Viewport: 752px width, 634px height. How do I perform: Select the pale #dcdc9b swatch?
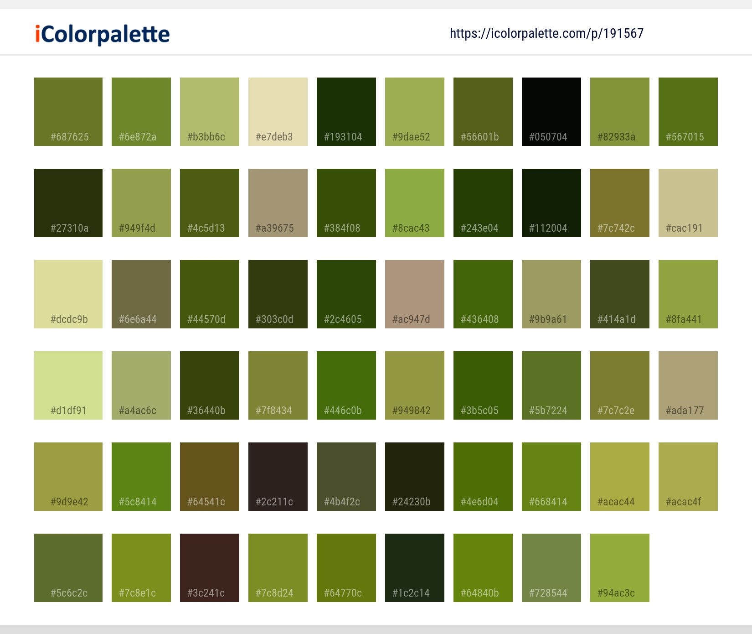coord(68,294)
